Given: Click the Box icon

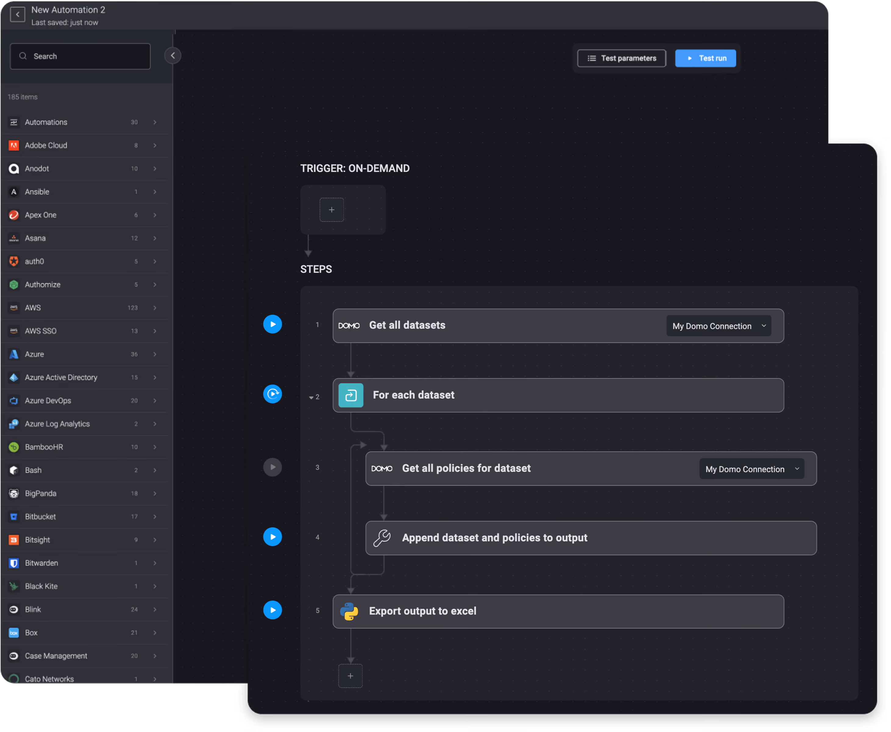Looking at the screenshot, I should [x=14, y=633].
